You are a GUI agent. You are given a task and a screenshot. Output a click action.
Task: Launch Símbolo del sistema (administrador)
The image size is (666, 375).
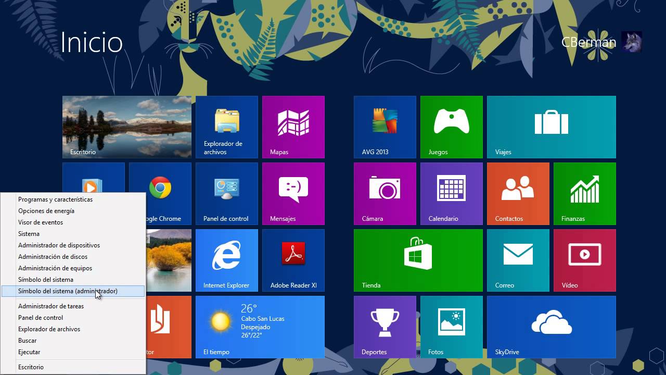point(73,291)
